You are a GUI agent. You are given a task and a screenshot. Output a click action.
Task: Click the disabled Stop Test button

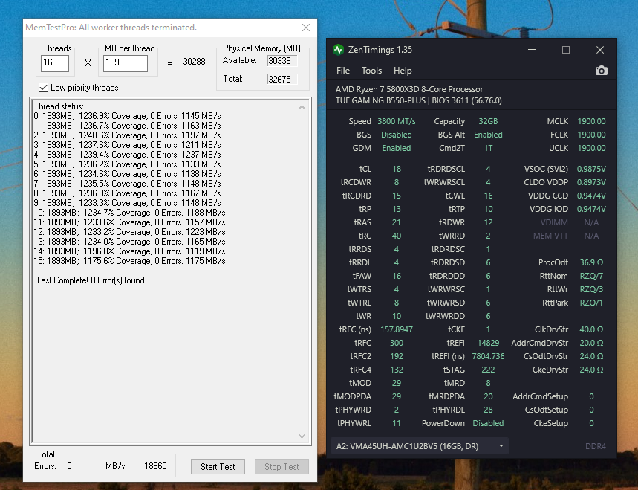point(281,466)
